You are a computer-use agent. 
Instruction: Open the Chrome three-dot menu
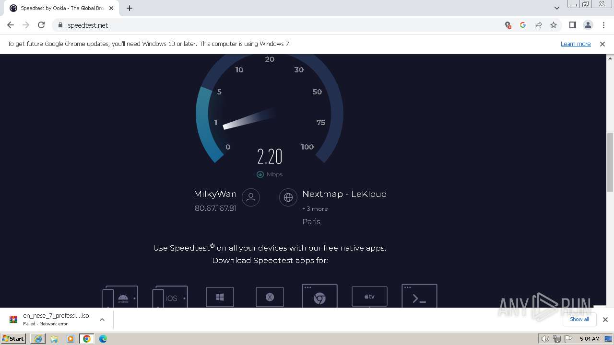(603, 25)
